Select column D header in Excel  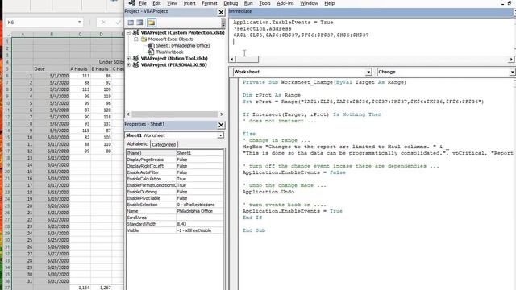[101, 34]
